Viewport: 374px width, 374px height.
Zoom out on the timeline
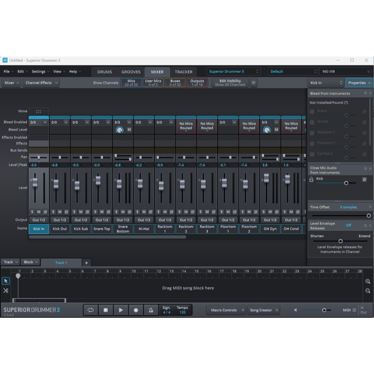coord(368,291)
